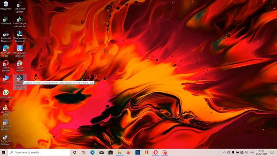The image size is (277, 156).
Task: Open Firefox from the taskbar
Action: coord(129,152)
